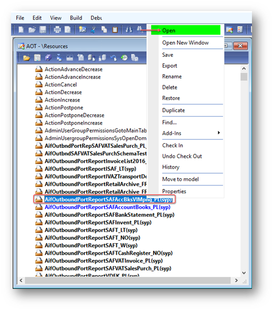Click the Print toolbar icon
Viewport: 274px width, 311px height.
pos(57,30)
